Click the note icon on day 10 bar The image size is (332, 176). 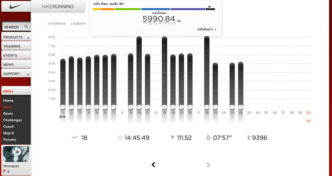139,107
